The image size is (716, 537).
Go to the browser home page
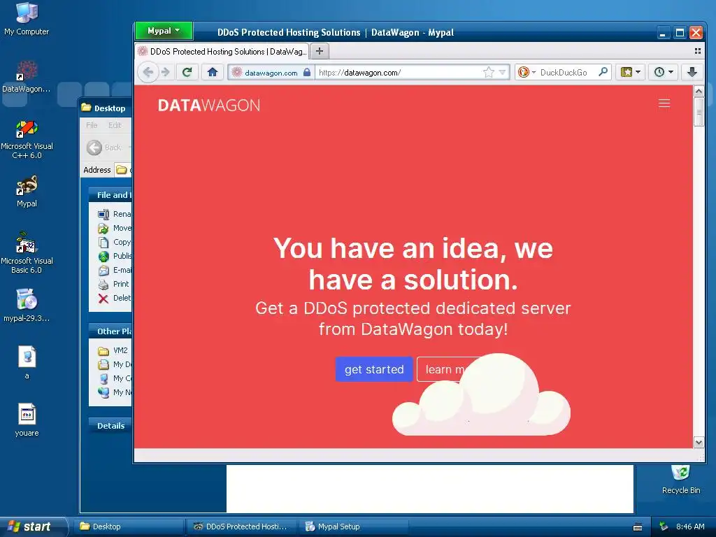pyautogui.click(x=213, y=72)
